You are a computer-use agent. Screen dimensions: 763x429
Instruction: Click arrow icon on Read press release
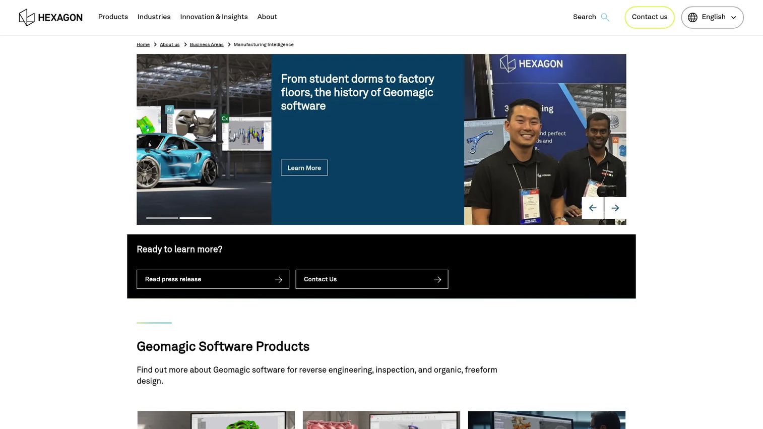(x=279, y=279)
